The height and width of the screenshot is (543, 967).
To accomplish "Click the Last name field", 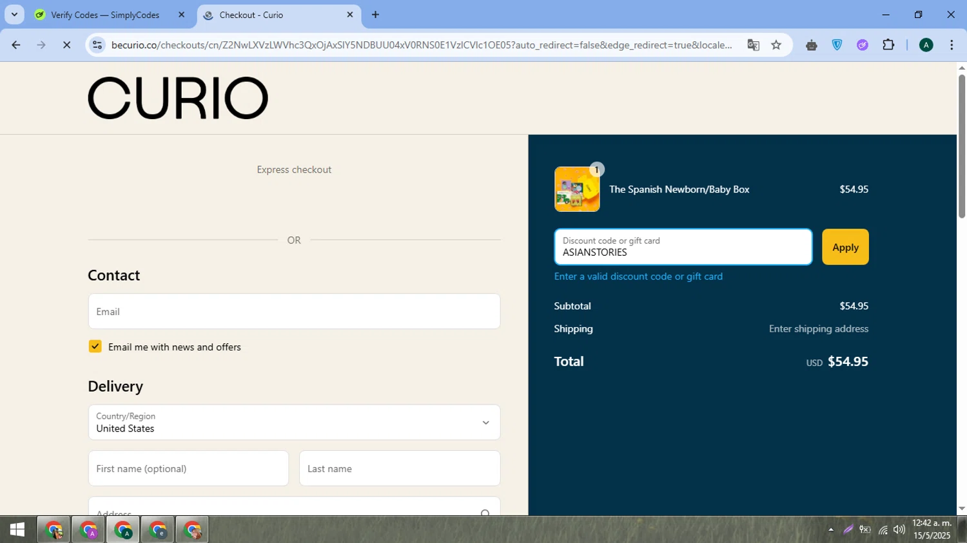I will coord(400,468).
